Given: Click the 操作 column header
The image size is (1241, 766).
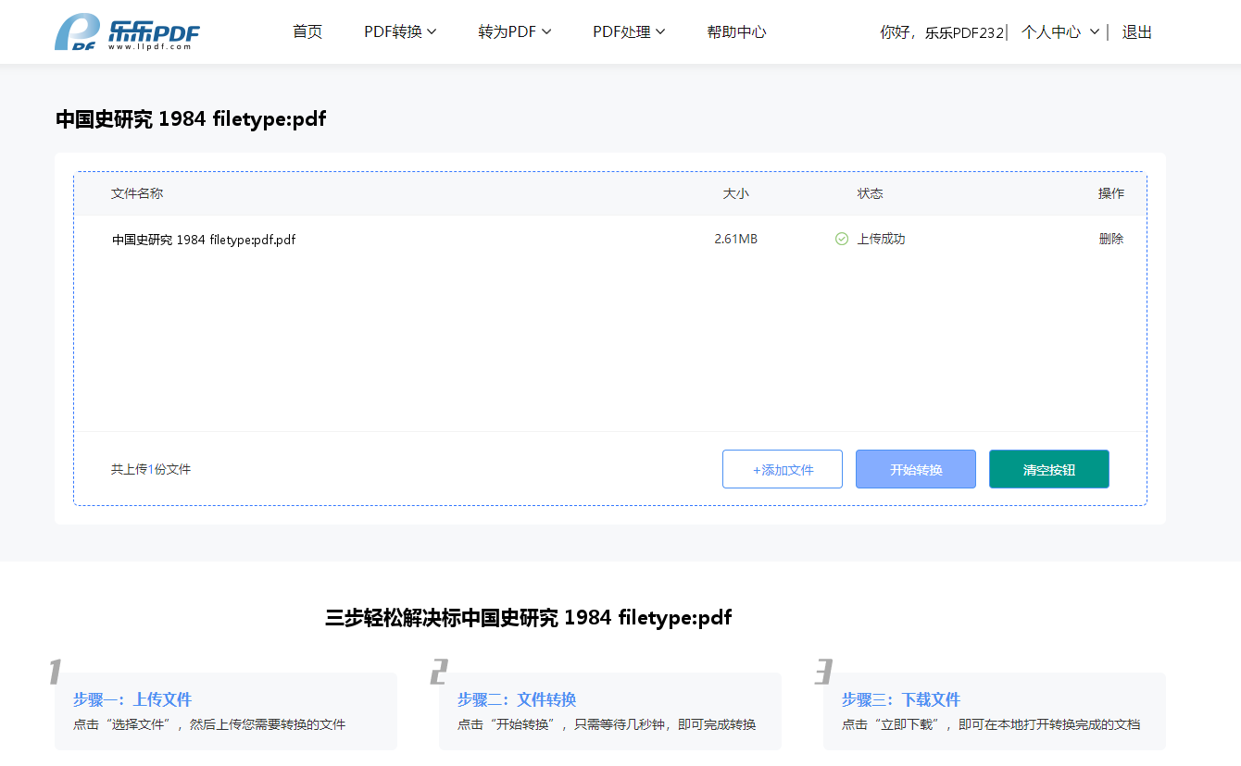Looking at the screenshot, I should (1111, 193).
